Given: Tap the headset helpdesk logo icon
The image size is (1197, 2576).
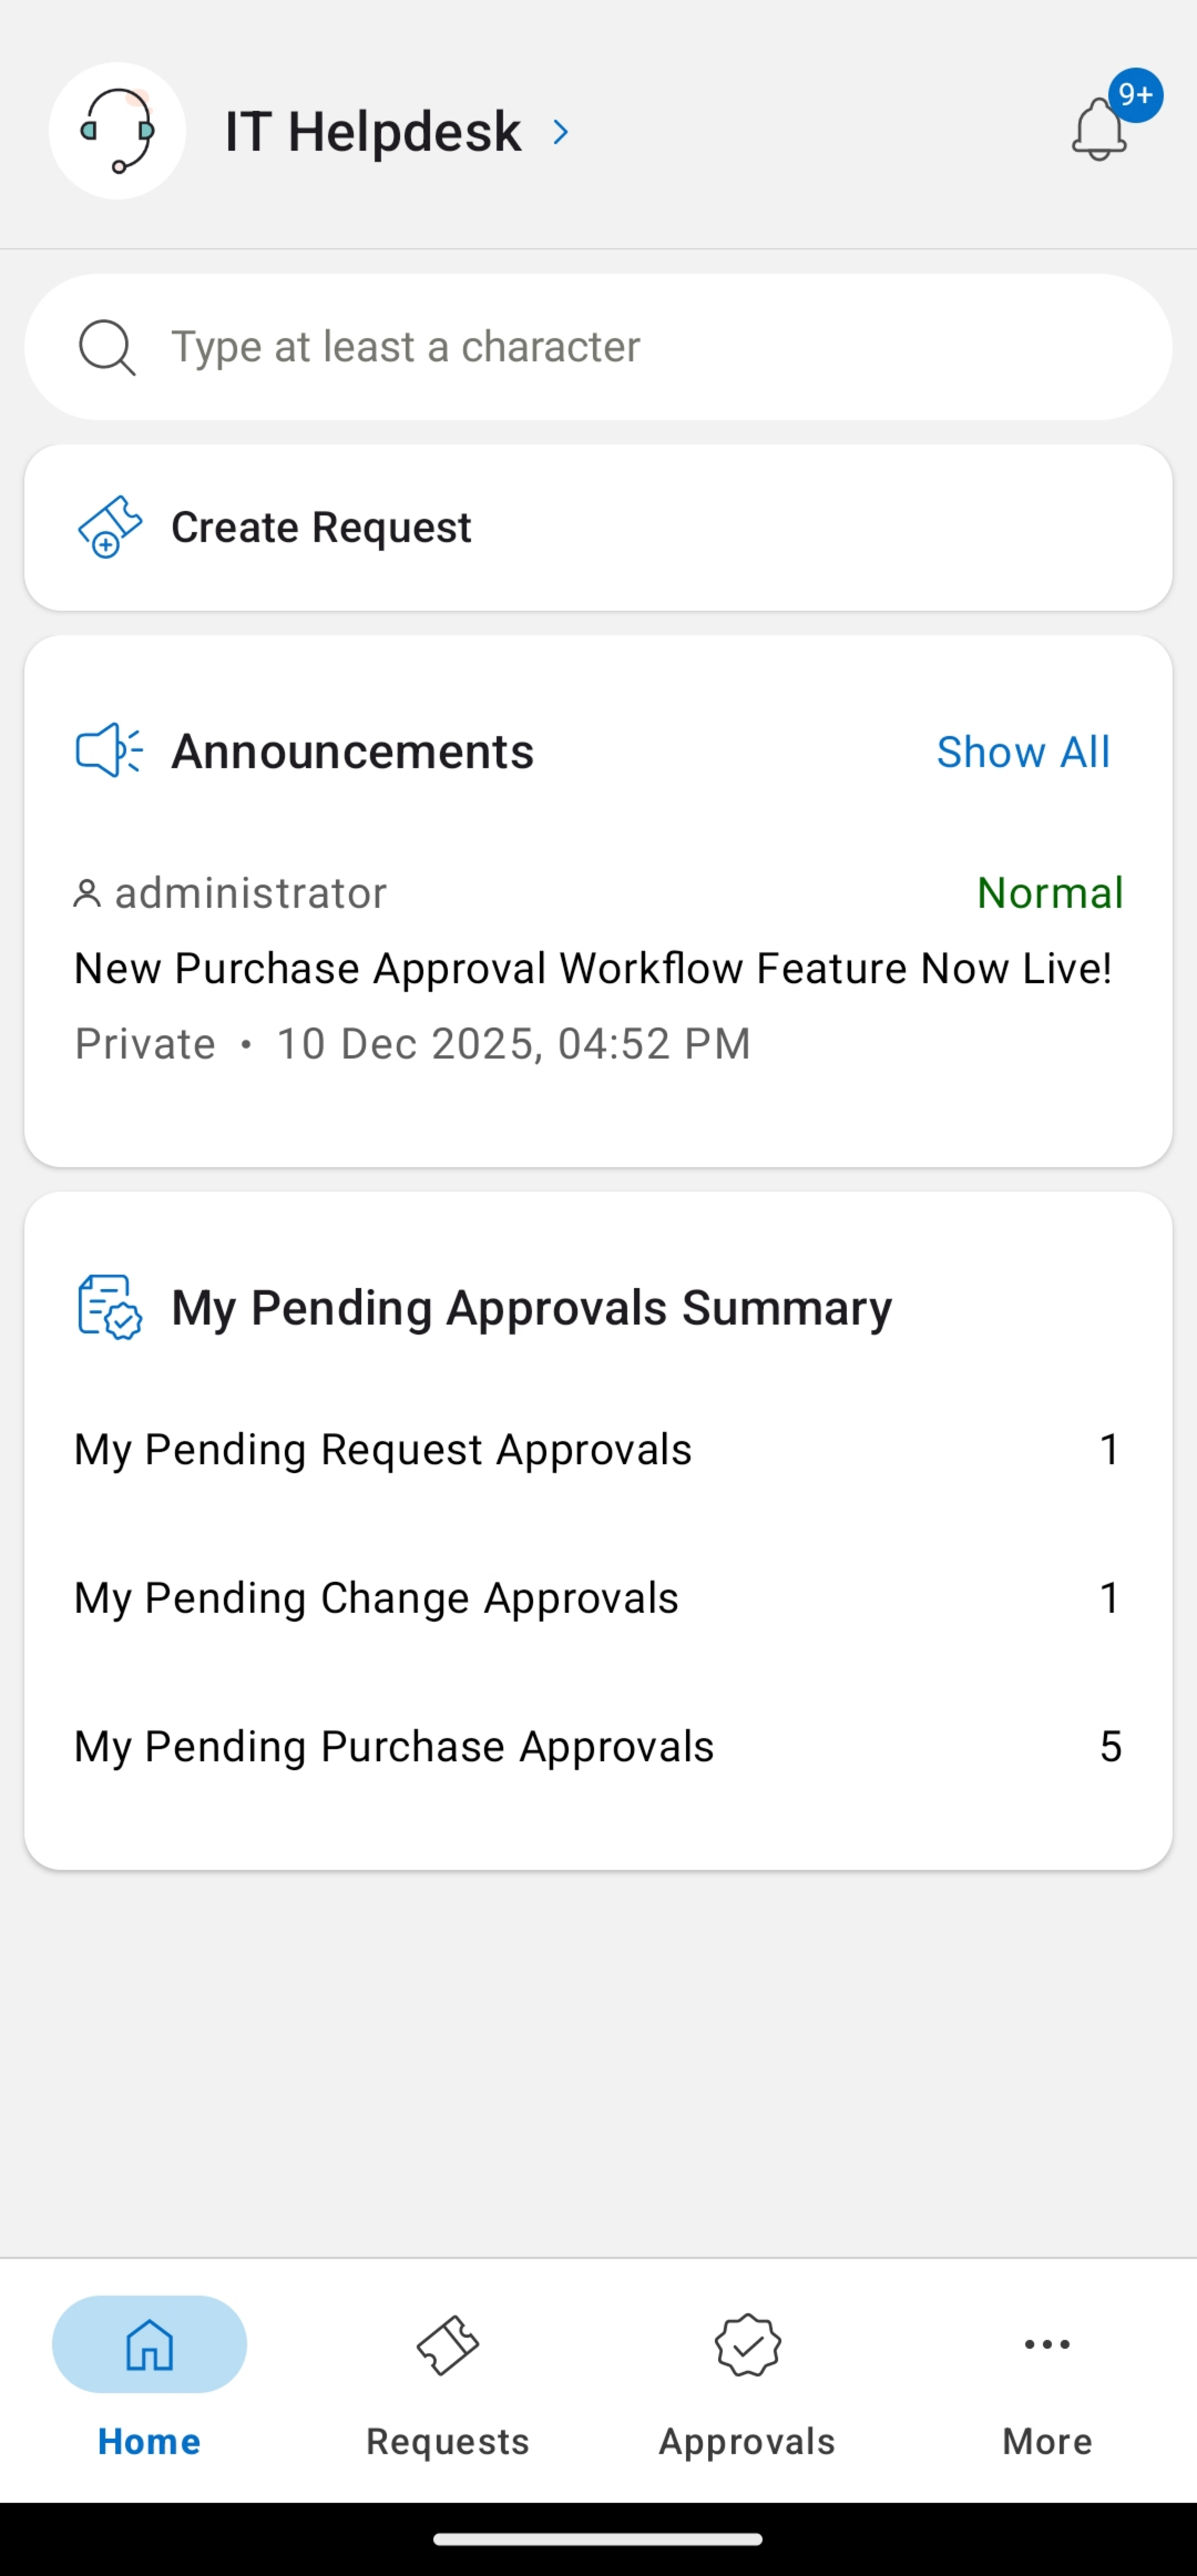Looking at the screenshot, I should tap(117, 131).
